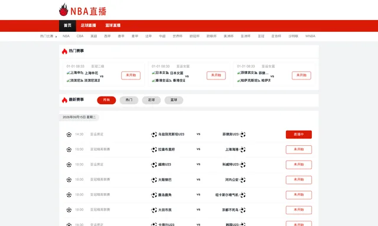Expand the 热门比赛 arrow in sub-navigation
The height and width of the screenshot is (226, 378).
coord(56,36)
